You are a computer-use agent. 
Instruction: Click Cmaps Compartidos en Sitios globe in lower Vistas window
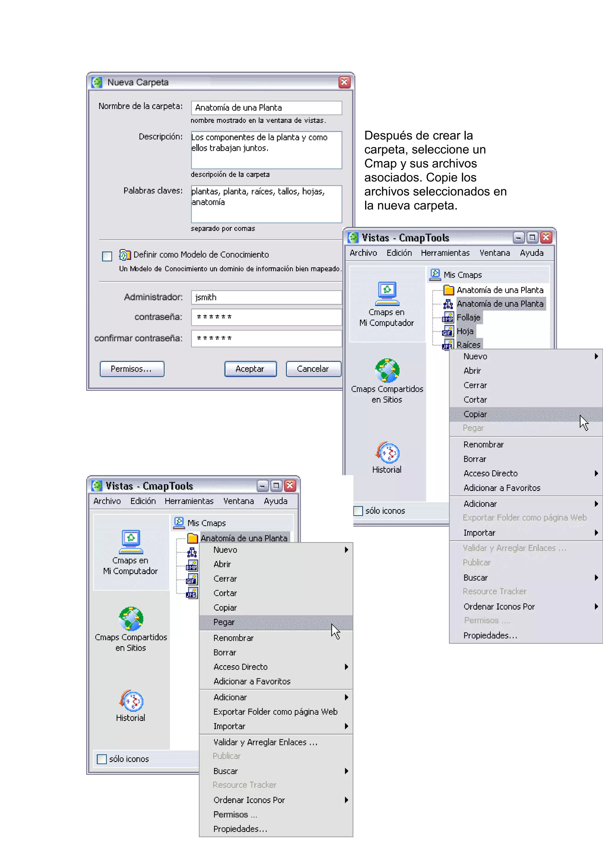pyautogui.click(x=131, y=619)
